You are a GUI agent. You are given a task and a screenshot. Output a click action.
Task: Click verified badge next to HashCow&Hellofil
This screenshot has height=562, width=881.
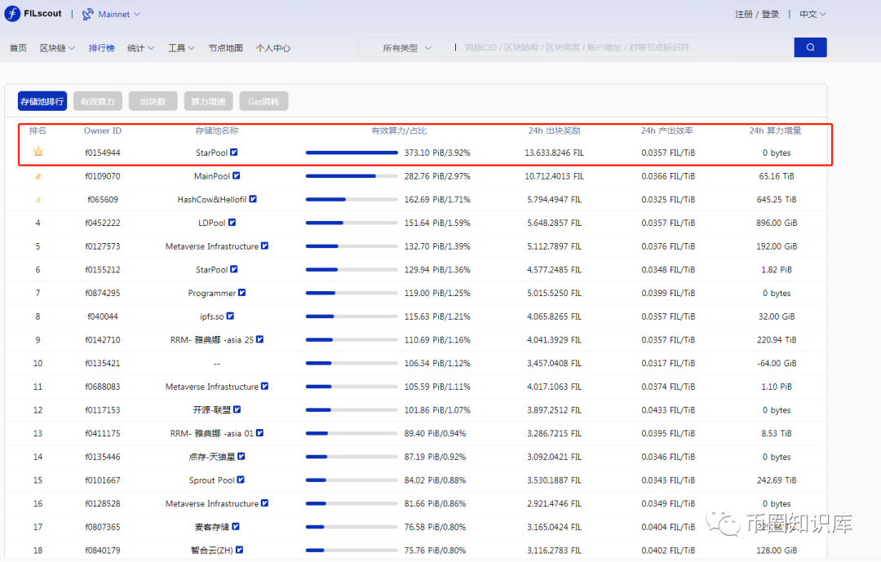pos(253,199)
